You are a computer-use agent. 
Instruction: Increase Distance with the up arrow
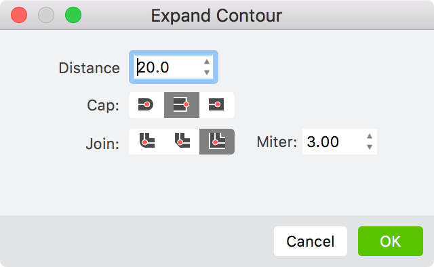click(207, 62)
